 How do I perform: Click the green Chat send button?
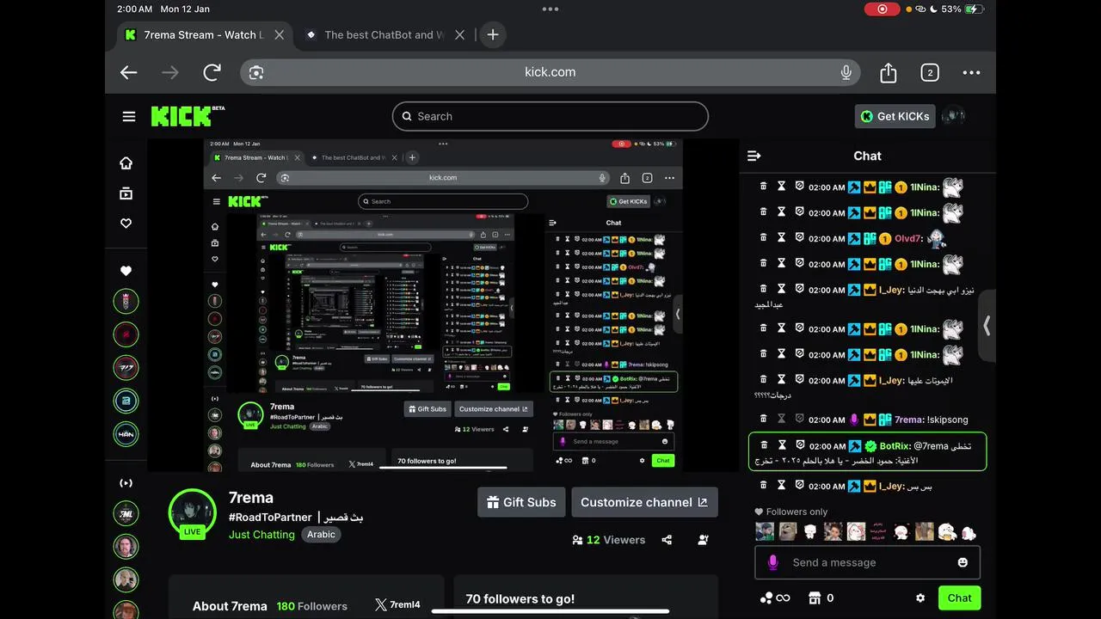click(959, 598)
